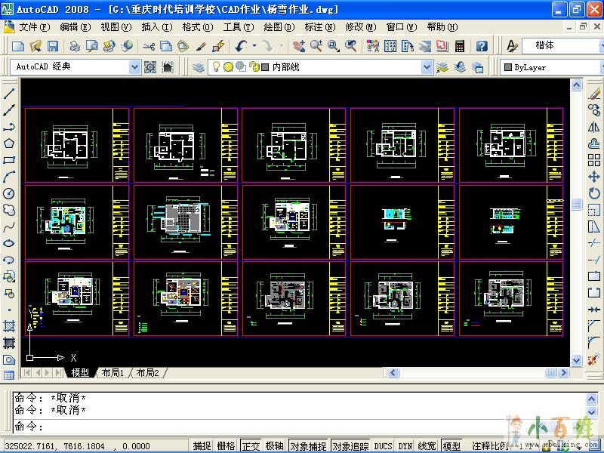Open the 绘图(D) menu
Viewport: 604px width, 453px height.
[279, 27]
